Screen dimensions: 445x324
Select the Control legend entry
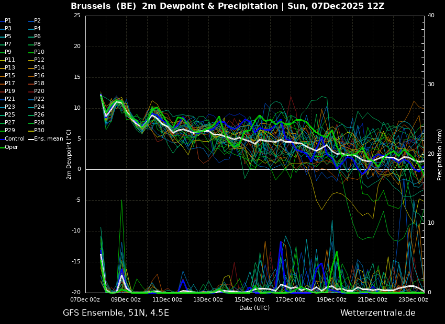pyautogui.click(x=13, y=139)
